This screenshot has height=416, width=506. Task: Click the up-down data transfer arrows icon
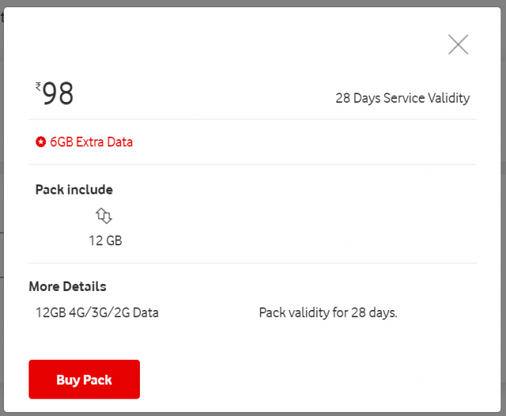coord(104,216)
